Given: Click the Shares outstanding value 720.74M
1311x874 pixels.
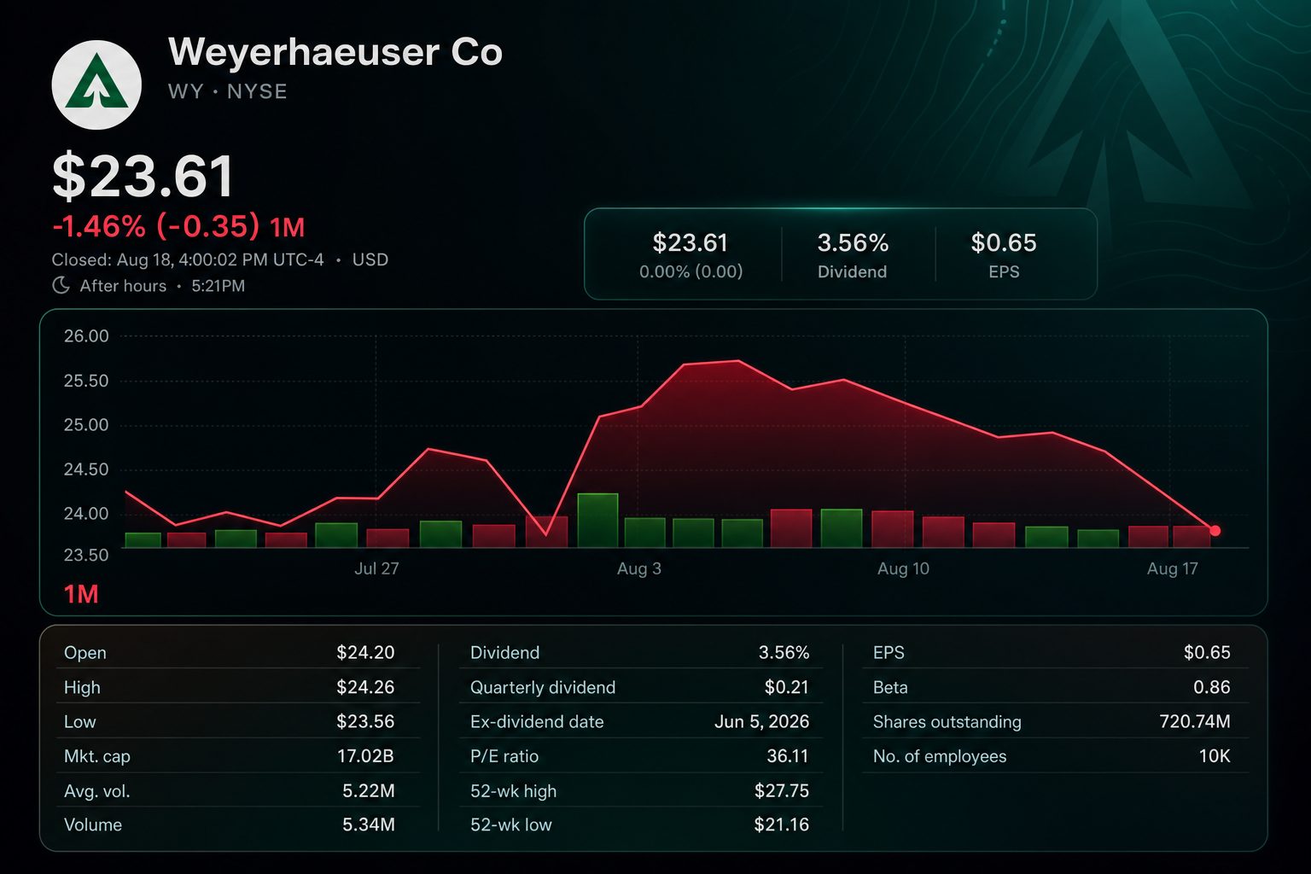Looking at the screenshot, I should [x=1195, y=722].
